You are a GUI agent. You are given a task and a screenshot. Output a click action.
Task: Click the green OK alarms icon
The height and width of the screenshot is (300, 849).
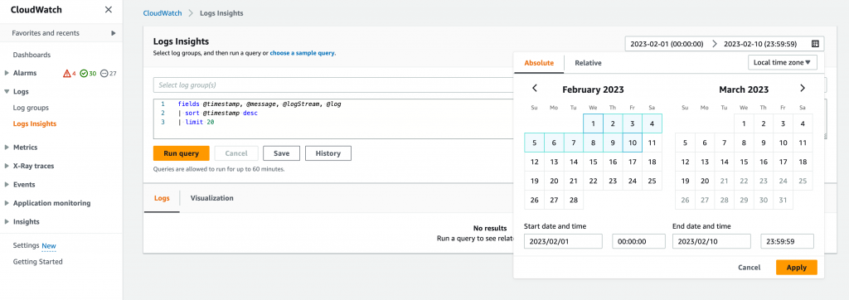click(84, 73)
